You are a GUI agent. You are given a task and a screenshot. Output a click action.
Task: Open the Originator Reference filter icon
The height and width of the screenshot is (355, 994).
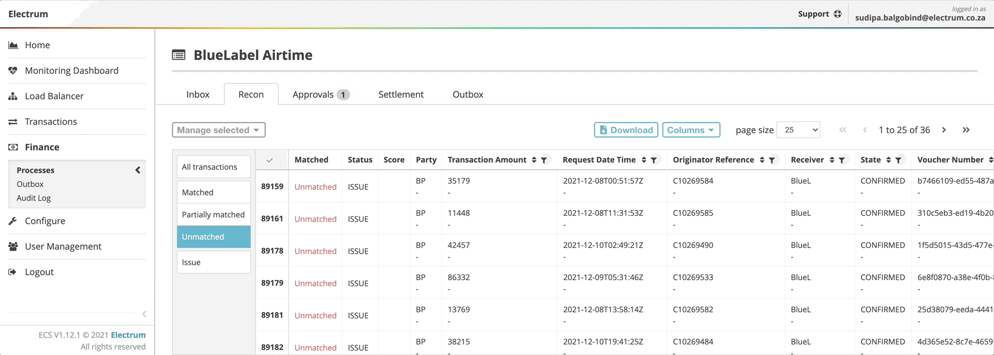(x=772, y=160)
